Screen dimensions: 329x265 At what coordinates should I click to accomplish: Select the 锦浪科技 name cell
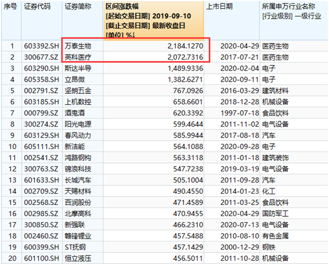[x=78, y=169]
